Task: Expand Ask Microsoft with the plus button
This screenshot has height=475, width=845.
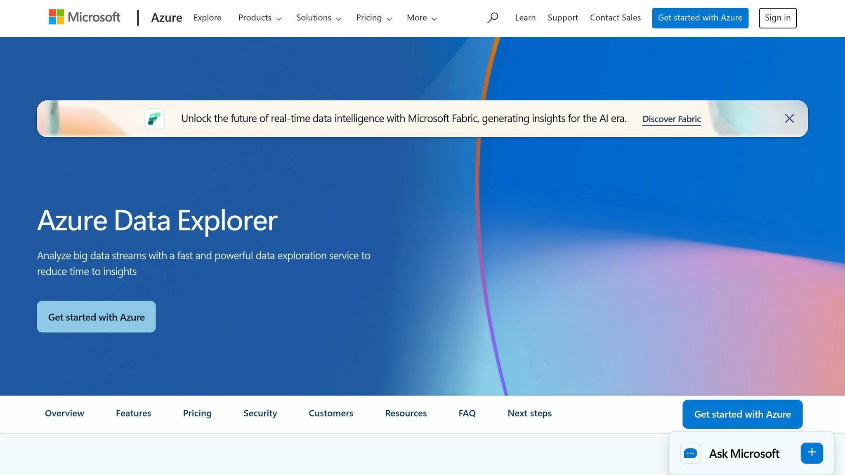Action: coord(812,453)
